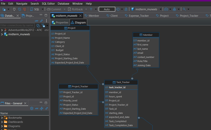Image resolution: width=211 pixels, height=130 pixels.
Task: Open dropdown arrow beside transaction log icon
Action: point(122,9)
